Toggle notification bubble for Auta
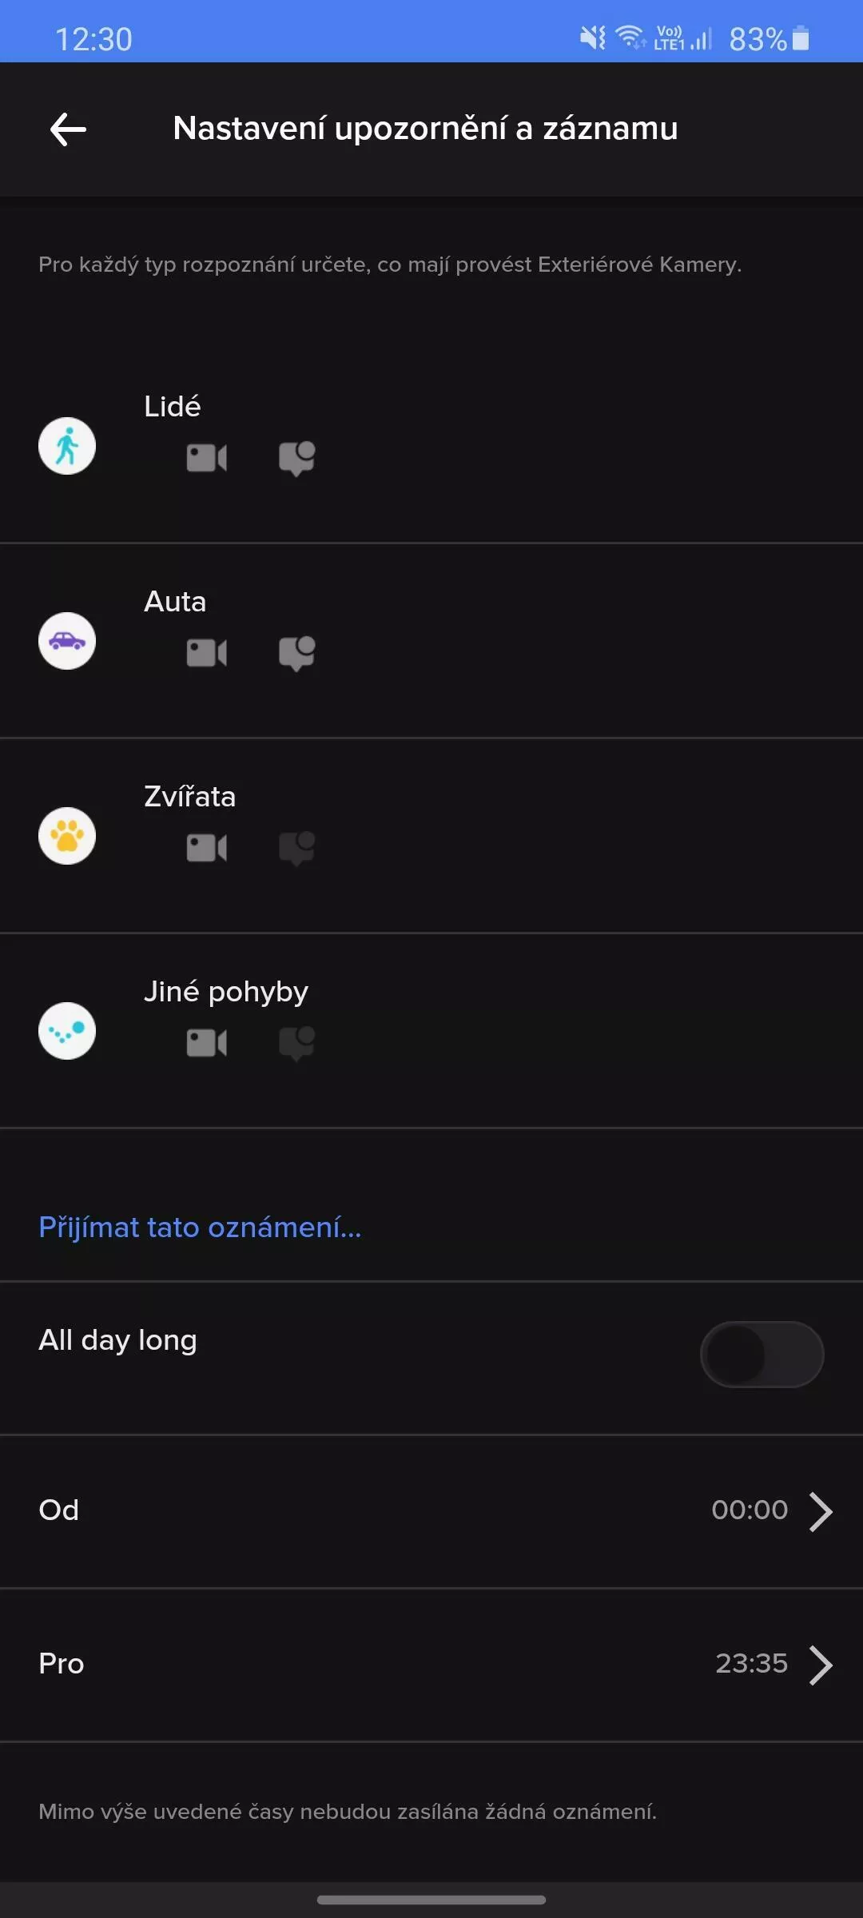Screen dimensions: 863x1918 pyautogui.click(x=296, y=654)
